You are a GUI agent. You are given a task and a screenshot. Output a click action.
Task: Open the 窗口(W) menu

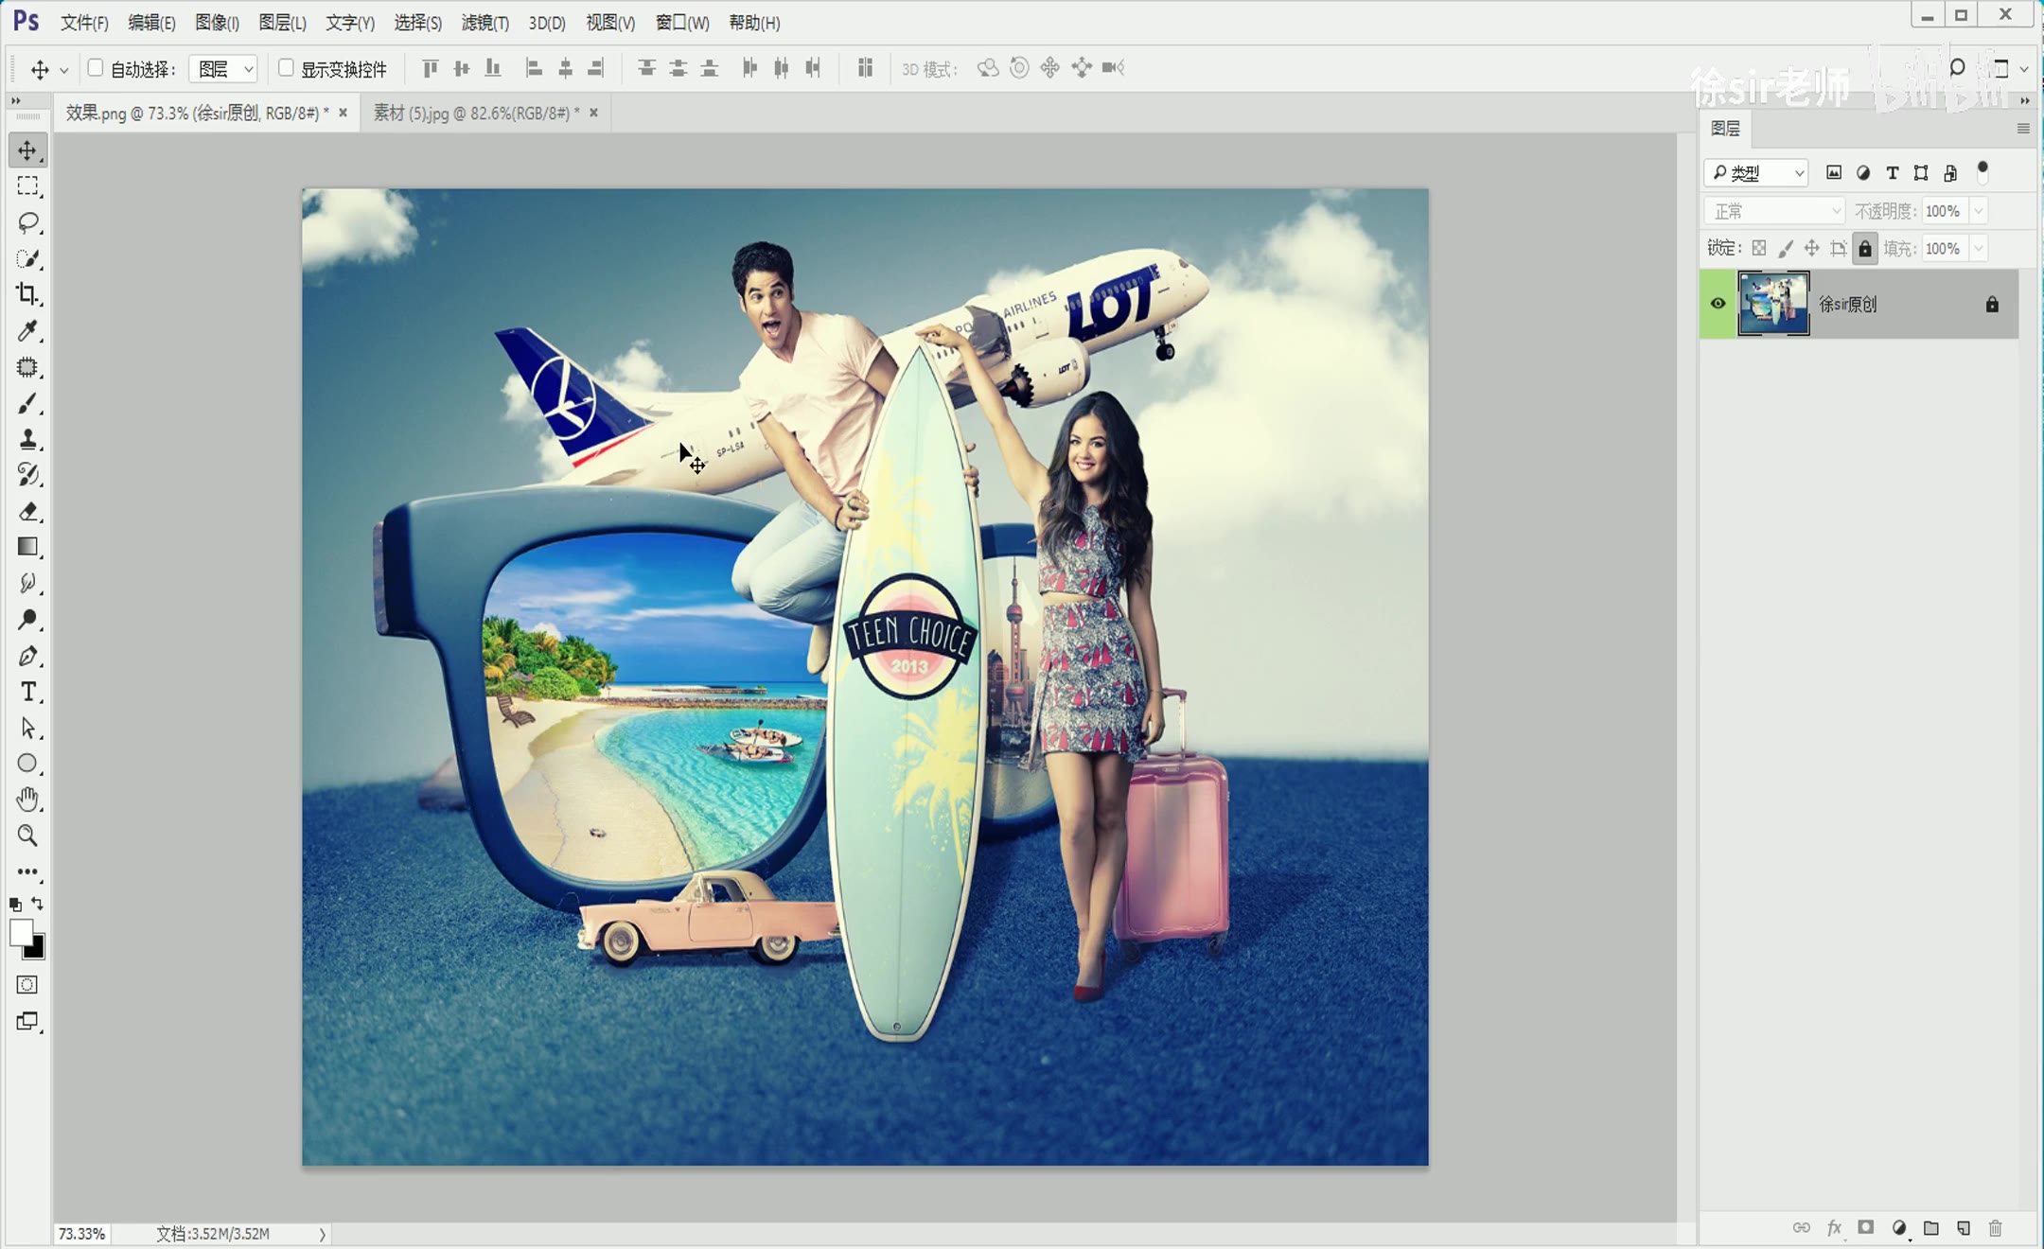coord(682,23)
